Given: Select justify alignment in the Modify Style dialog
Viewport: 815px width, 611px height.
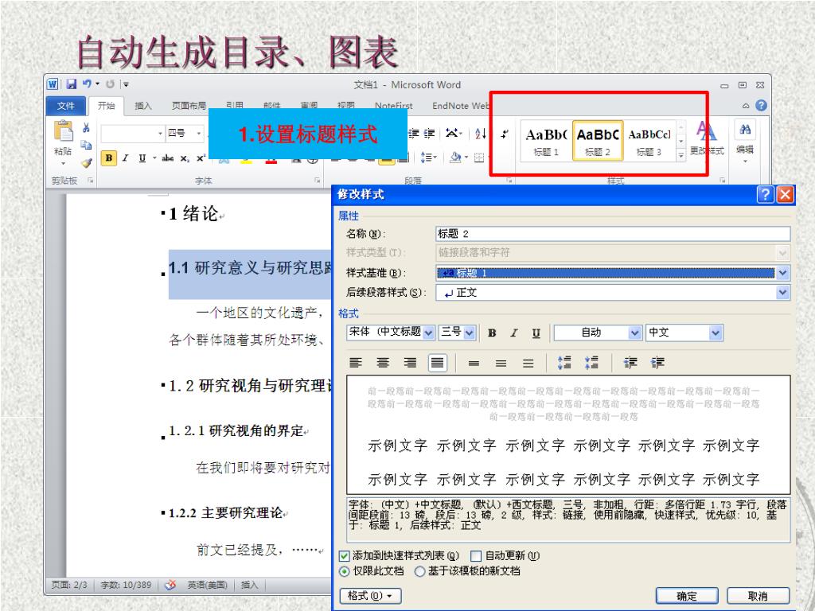Looking at the screenshot, I should pos(438,363).
